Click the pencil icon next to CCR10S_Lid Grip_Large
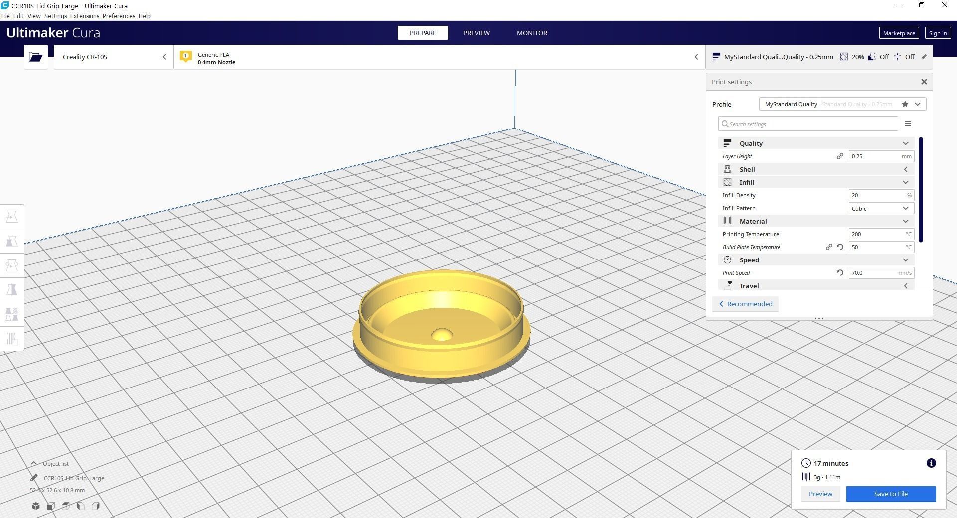Image resolution: width=957 pixels, height=518 pixels. pos(34,478)
